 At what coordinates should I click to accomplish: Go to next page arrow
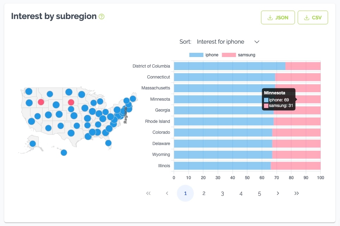pyautogui.click(x=278, y=193)
